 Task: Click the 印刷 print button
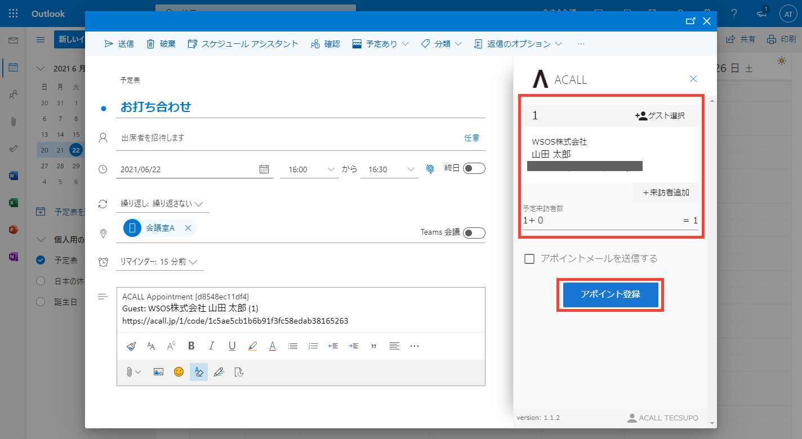(782, 39)
